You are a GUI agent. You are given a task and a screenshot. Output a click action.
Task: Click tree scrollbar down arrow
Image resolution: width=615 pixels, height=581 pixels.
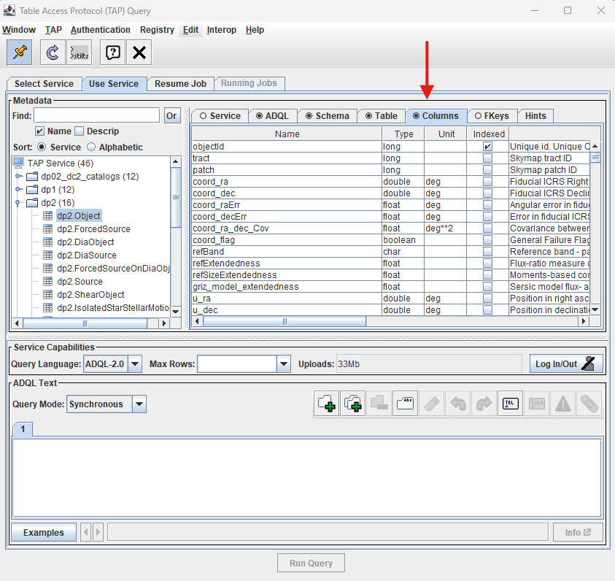click(176, 312)
